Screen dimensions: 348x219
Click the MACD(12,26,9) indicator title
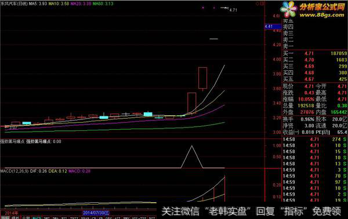pos(14,171)
